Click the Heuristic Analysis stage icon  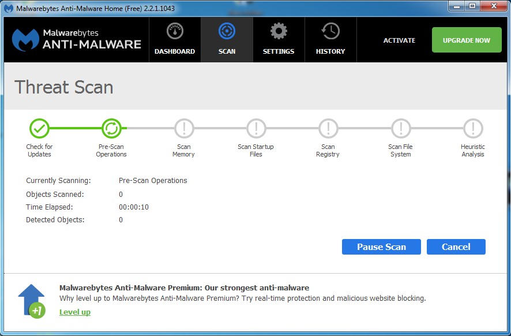[472, 128]
